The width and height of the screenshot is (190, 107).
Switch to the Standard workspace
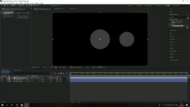(x=139, y=6)
